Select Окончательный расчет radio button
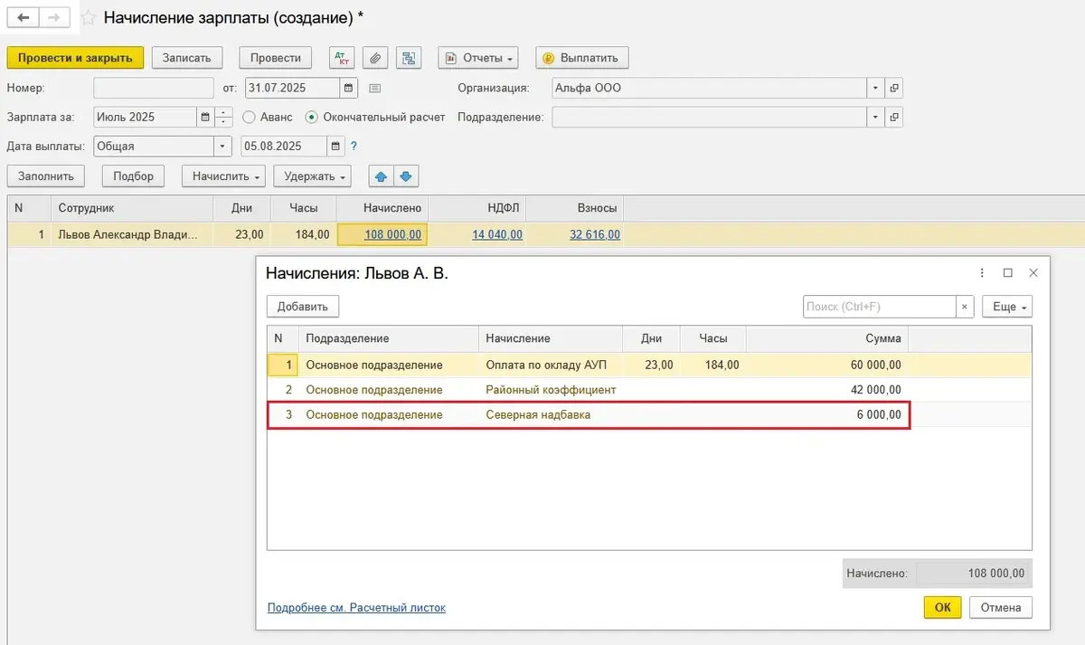Screen dimensions: 1085x645 (312, 117)
